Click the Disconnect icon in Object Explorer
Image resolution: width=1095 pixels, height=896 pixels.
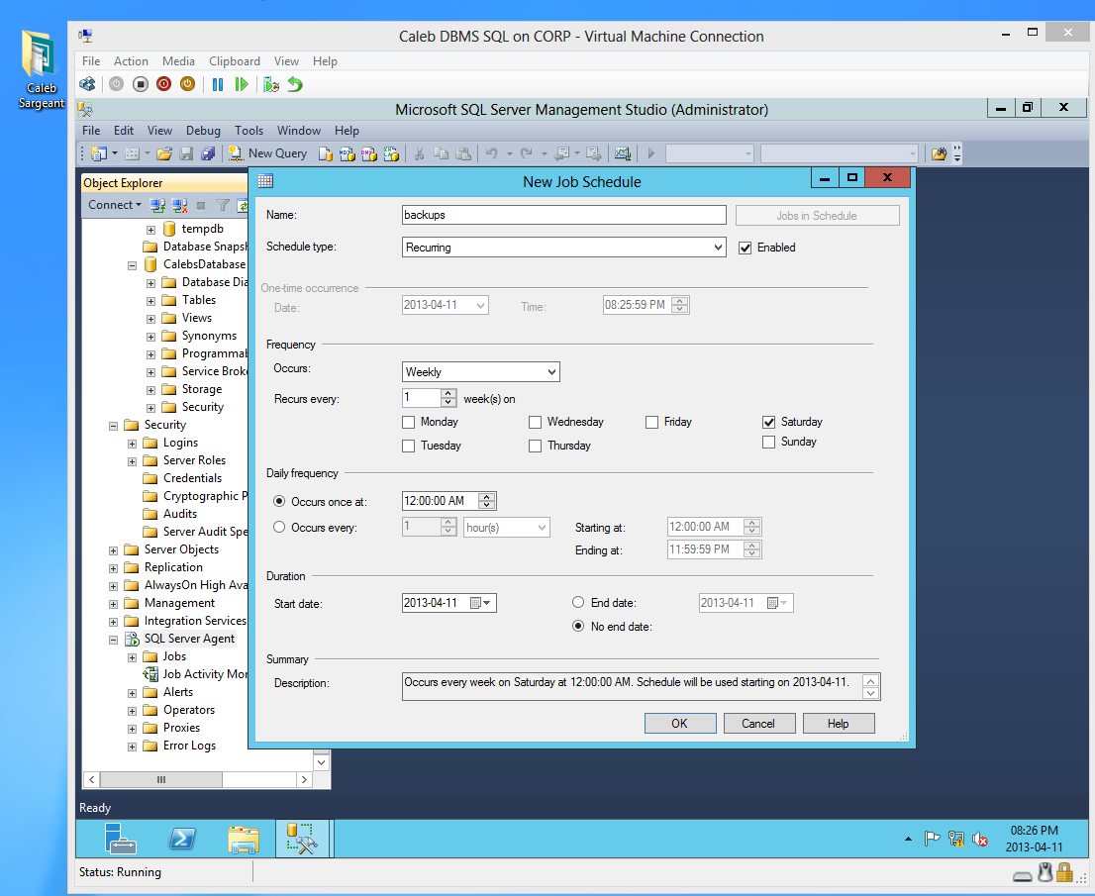pyautogui.click(x=179, y=205)
